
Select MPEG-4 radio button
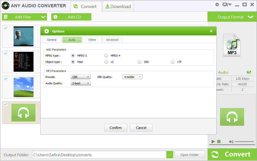tap(106, 55)
